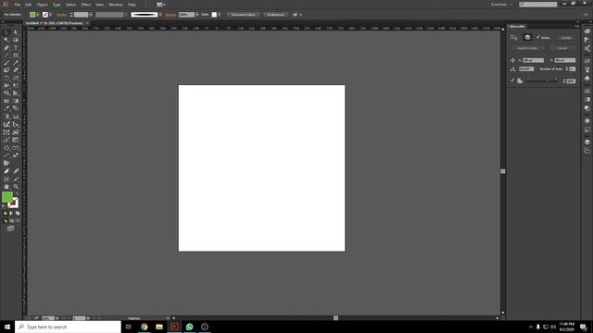The height and width of the screenshot is (333, 593).
Task: Click the MirrorMe angle input field
Action: point(526,69)
